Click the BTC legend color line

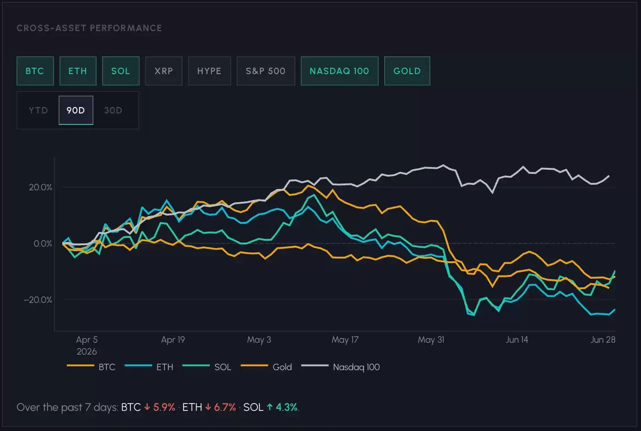pyautogui.click(x=81, y=366)
